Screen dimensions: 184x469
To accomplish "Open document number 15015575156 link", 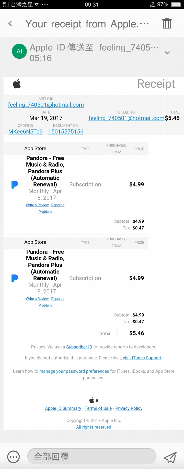I will coord(66,132).
